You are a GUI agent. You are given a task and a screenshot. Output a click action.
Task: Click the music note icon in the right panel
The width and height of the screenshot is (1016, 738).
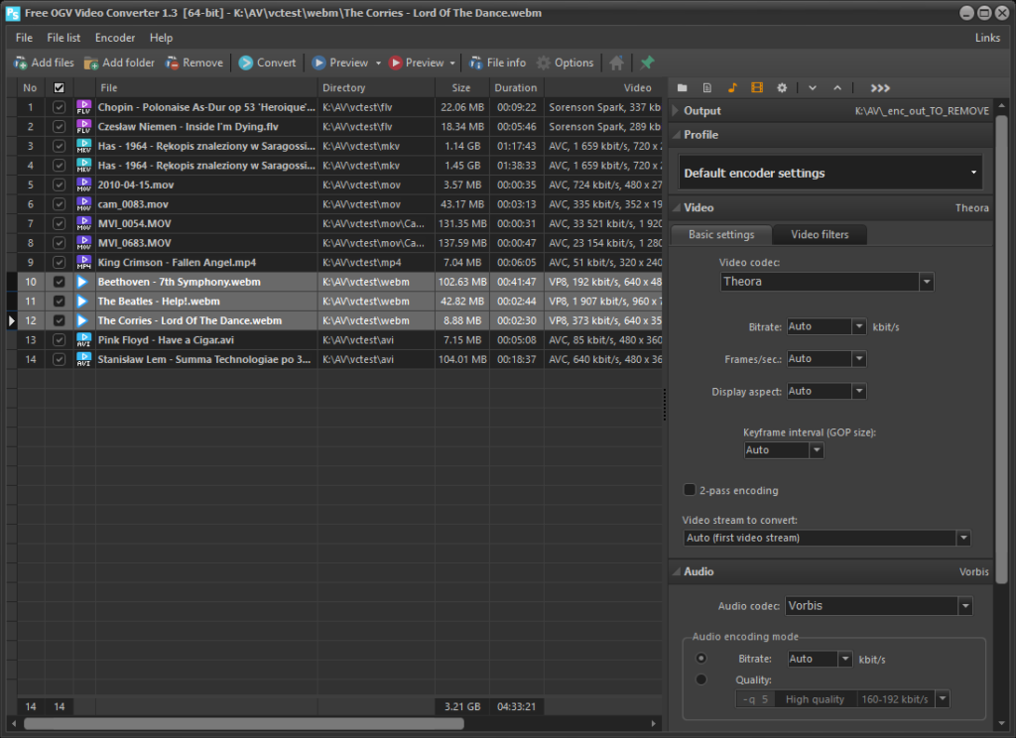coord(731,87)
